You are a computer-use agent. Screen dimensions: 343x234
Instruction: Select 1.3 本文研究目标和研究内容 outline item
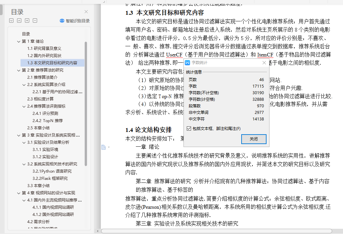pyautogui.click(x=52, y=63)
